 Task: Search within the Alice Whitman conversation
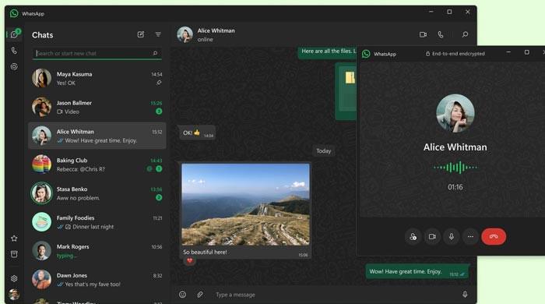tap(465, 34)
